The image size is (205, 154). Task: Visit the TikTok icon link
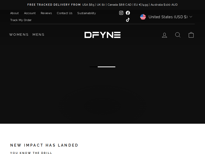128,20
